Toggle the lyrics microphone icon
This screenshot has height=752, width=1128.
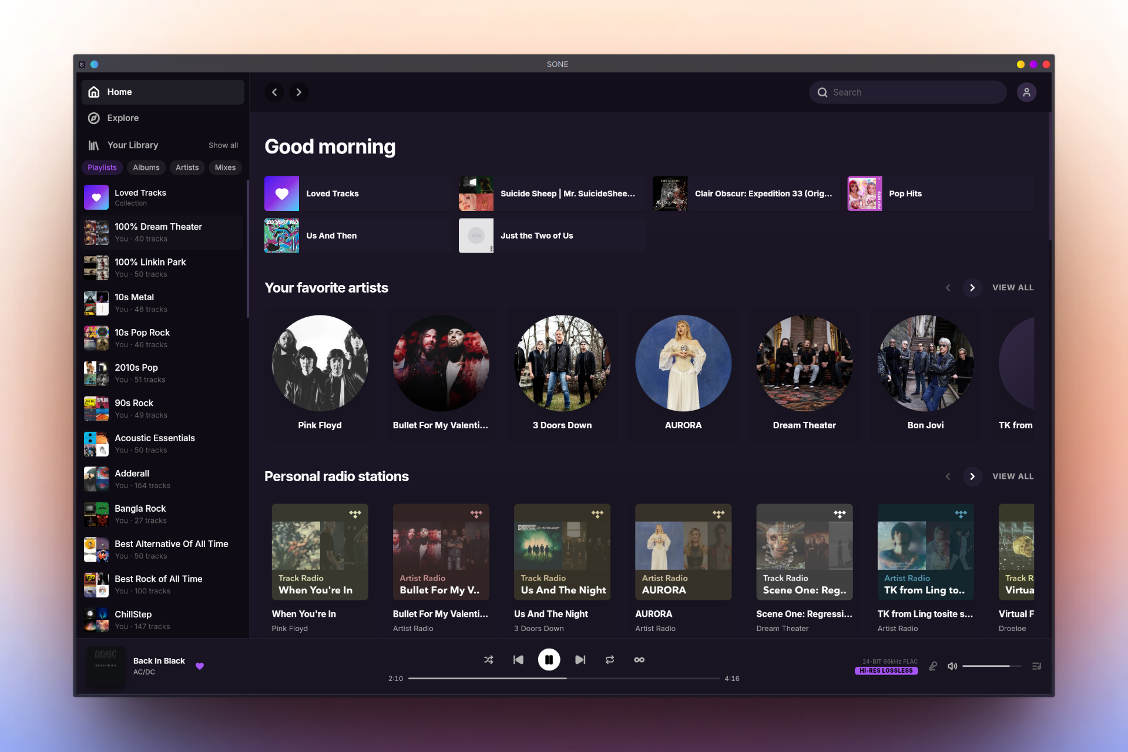(933, 666)
